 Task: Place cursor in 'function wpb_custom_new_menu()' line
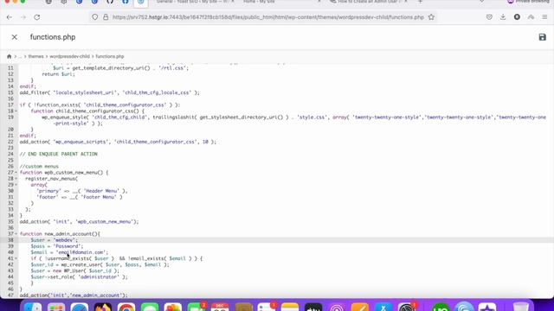pos(64,173)
